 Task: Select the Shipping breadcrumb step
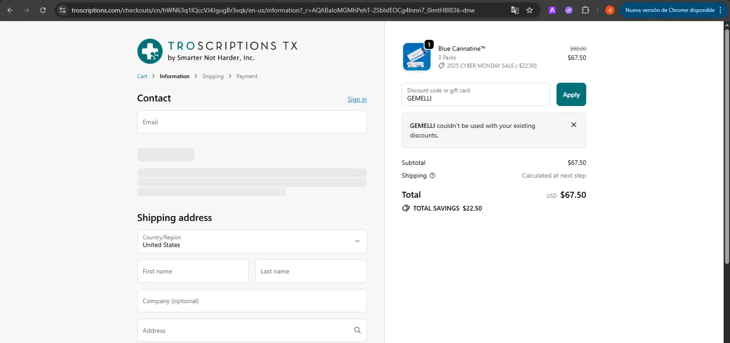pyautogui.click(x=213, y=76)
